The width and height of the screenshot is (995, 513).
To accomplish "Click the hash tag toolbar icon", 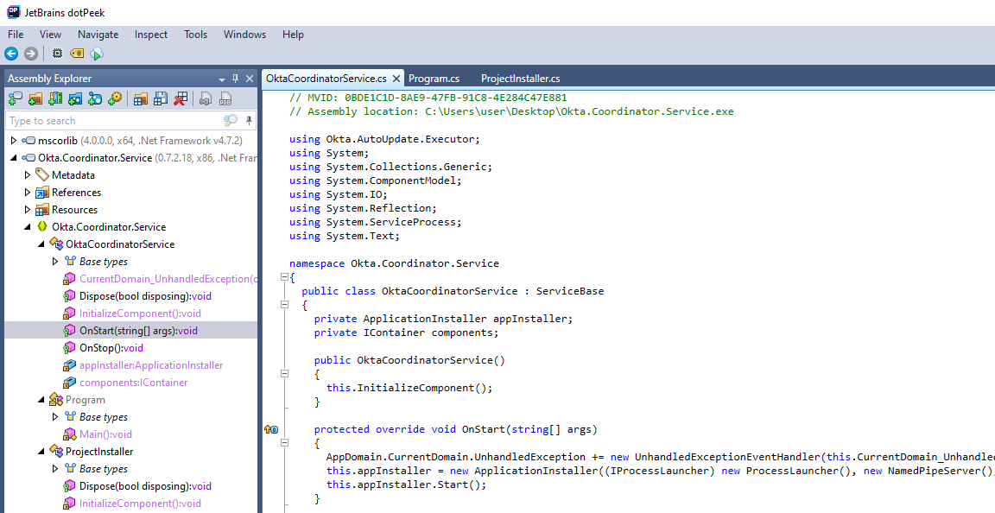I will coord(77,54).
